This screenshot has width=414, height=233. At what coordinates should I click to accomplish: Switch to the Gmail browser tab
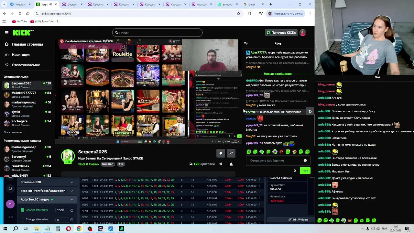(x=254, y=5)
